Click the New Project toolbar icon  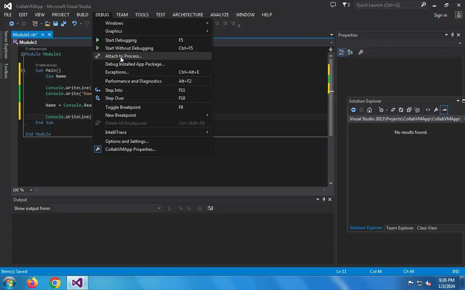pos(35,24)
